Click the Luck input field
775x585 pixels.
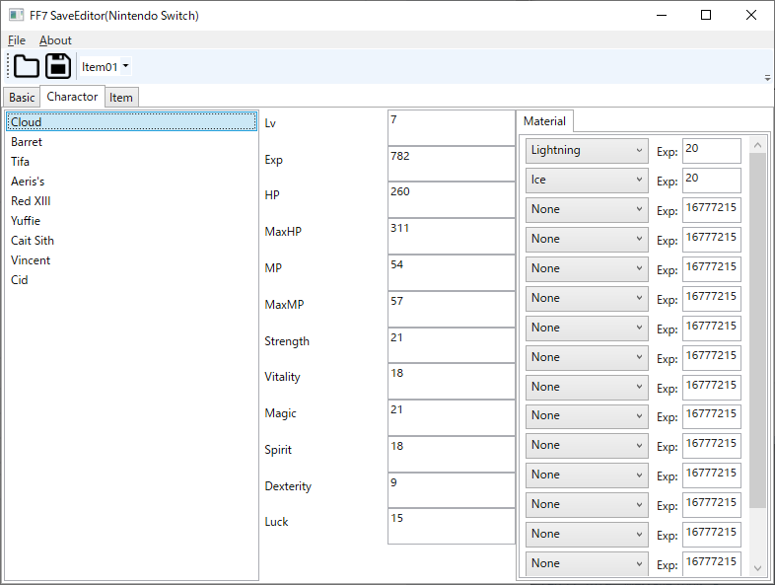(x=452, y=527)
